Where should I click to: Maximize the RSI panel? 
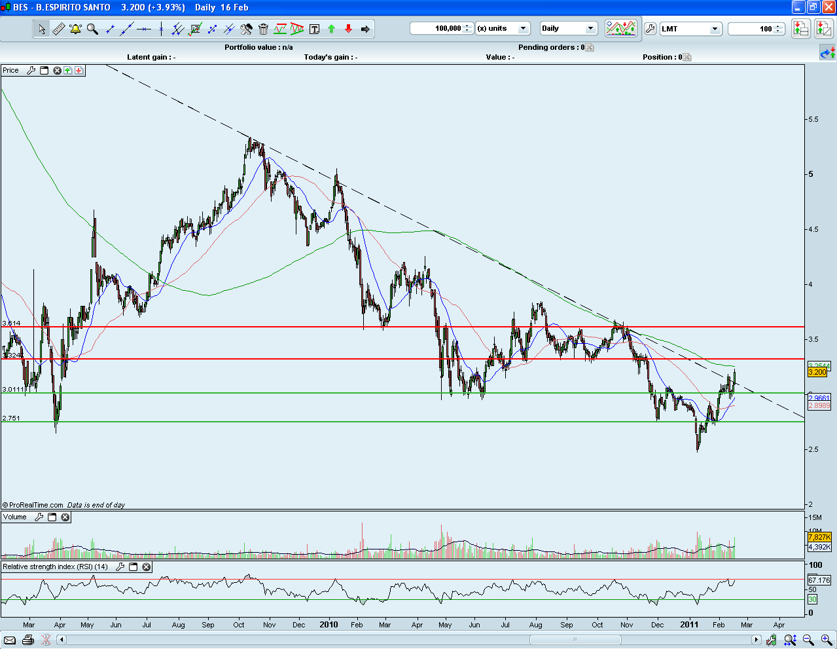pos(134,566)
